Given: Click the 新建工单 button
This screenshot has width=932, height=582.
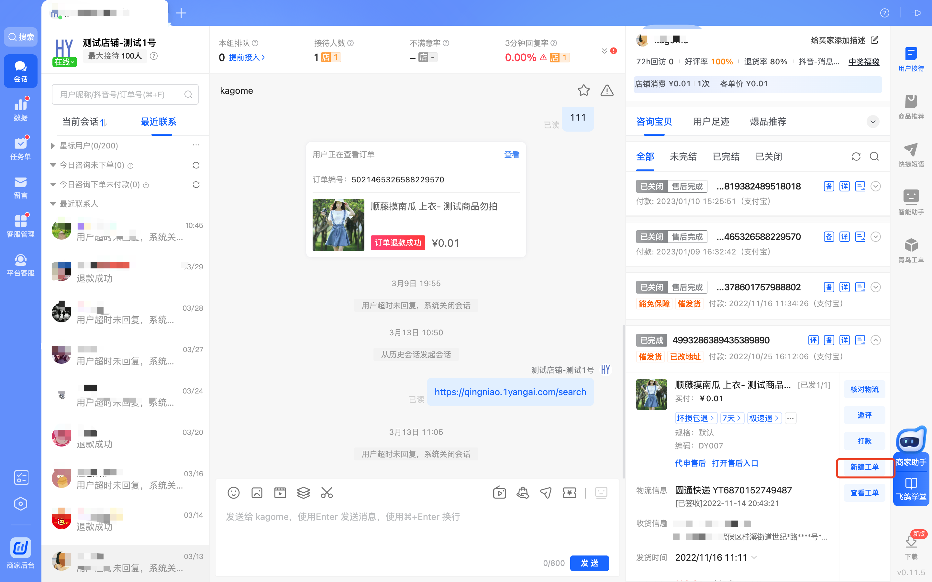Looking at the screenshot, I should pyautogui.click(x=864, y=467).
